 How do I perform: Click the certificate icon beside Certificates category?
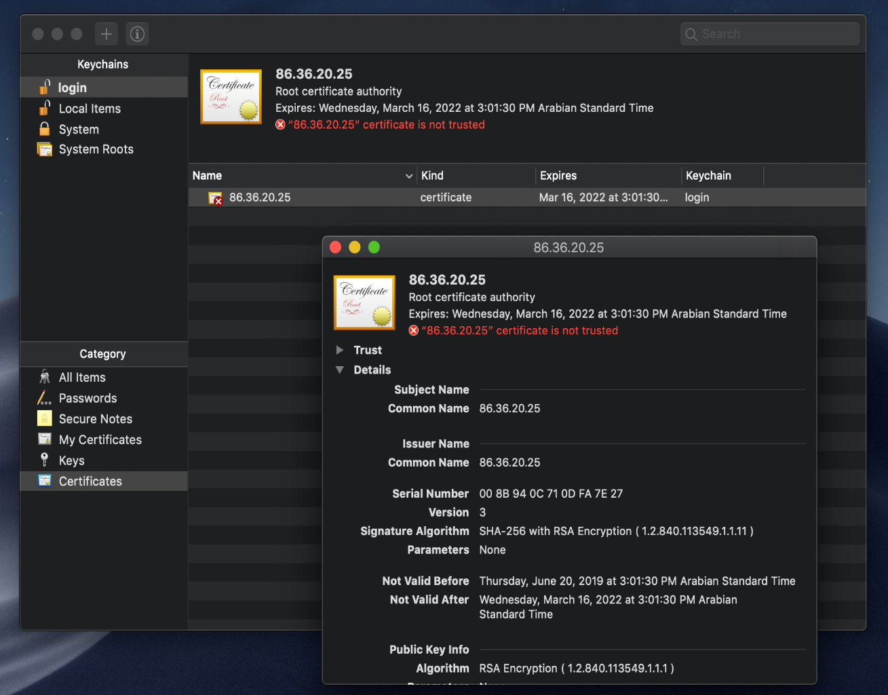[45, 481]
